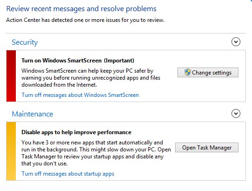This screenshot has width=252, height=191.
Task: Click Review recent messages page heading
Action: [x=82, y=9]
